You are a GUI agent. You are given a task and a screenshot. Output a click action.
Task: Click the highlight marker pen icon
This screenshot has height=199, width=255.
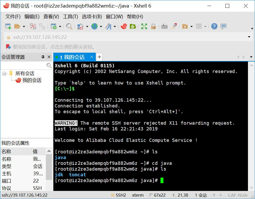click(x=174, y=26)
